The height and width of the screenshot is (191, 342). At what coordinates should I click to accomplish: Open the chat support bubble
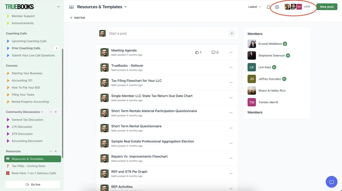tap(331, 182)
